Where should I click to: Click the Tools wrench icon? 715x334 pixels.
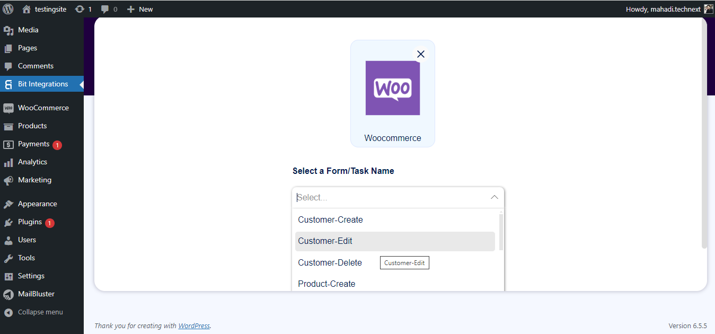click(x=8, y=258)
